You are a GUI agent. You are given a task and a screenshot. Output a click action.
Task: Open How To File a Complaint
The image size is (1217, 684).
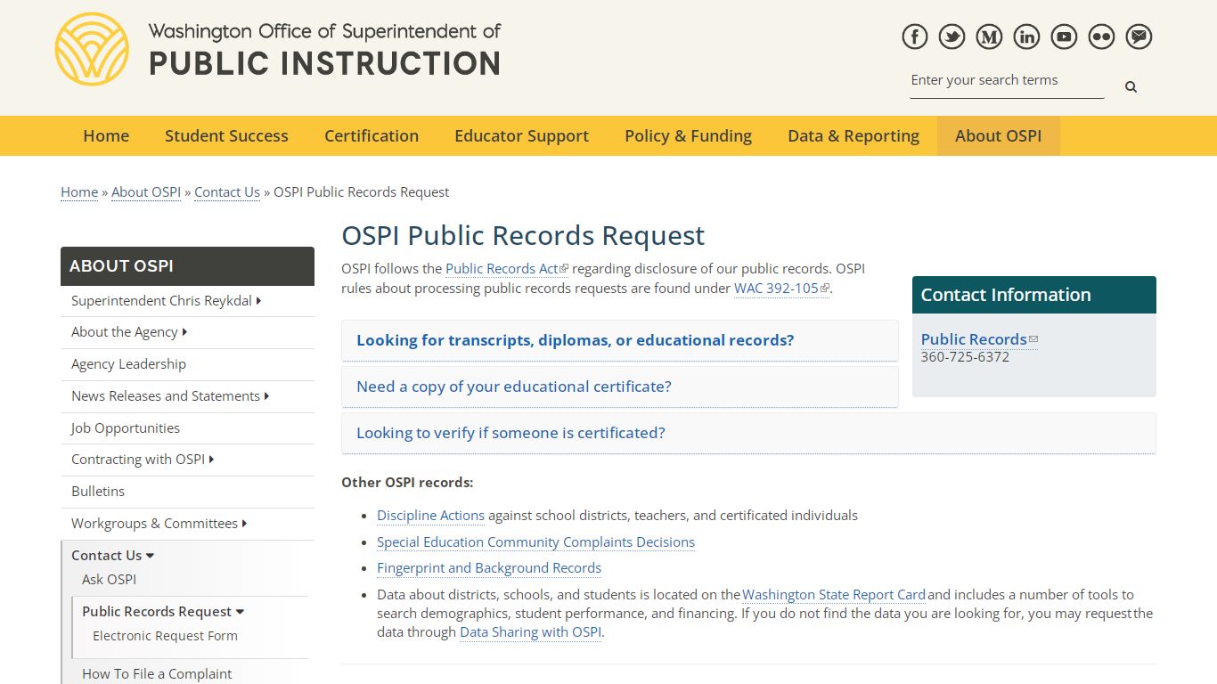[x=157, y=674]
